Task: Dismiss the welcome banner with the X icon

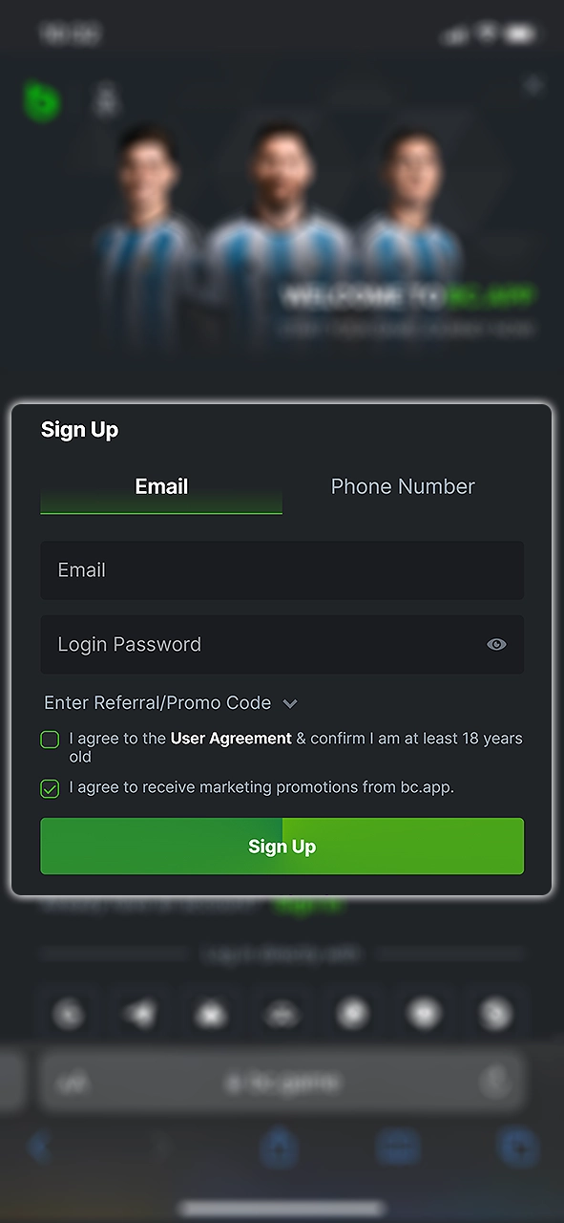Action: click(533, 84)
